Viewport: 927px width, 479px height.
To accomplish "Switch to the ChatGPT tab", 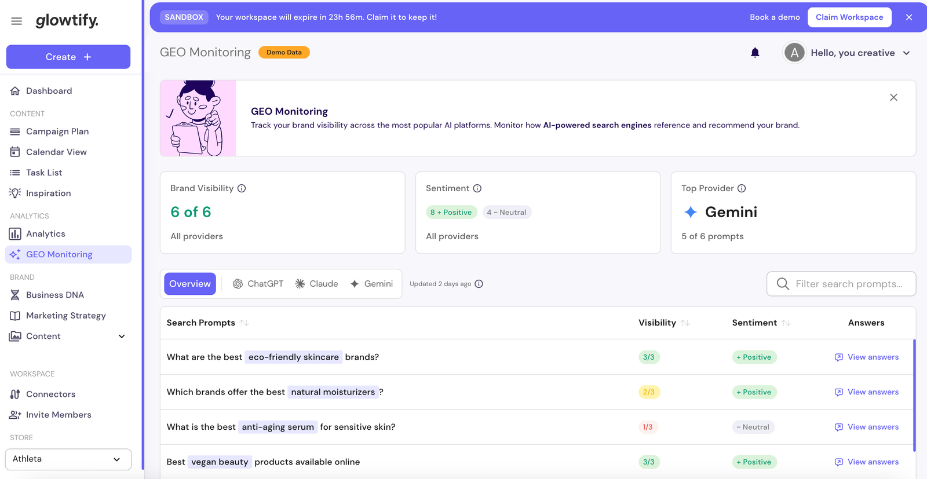I will click(258, 284).
